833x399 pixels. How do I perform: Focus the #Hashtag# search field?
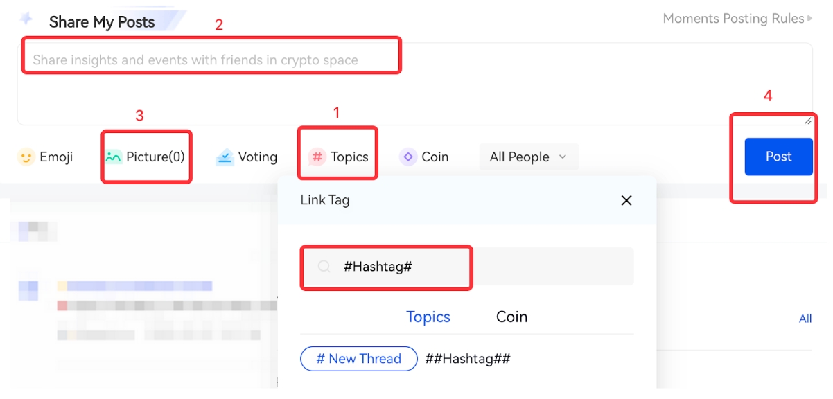485,267
